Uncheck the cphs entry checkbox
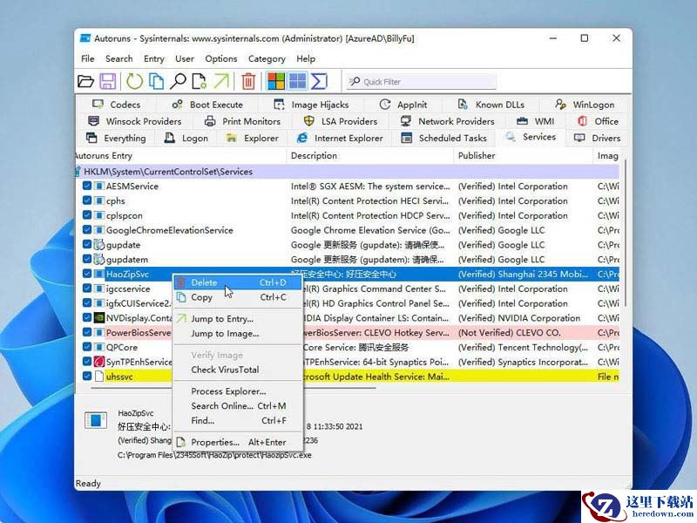The image size is (697, 523). (87, 200)
